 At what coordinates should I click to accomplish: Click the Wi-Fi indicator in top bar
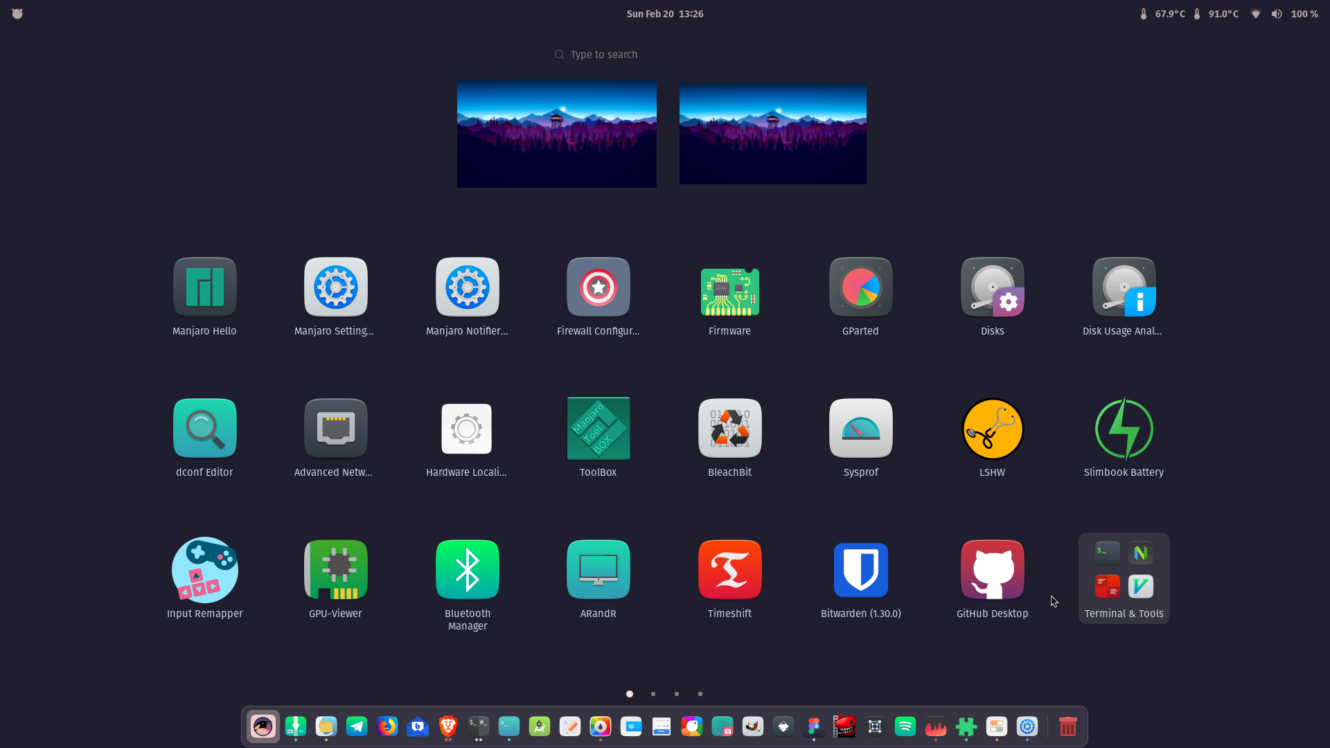point(1255,14)
